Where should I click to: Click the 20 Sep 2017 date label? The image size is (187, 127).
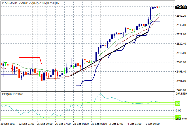click(x=8, y=124)
